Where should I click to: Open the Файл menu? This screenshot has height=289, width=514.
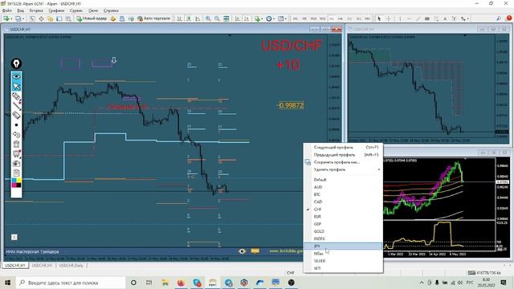click(x=7, y=10)
